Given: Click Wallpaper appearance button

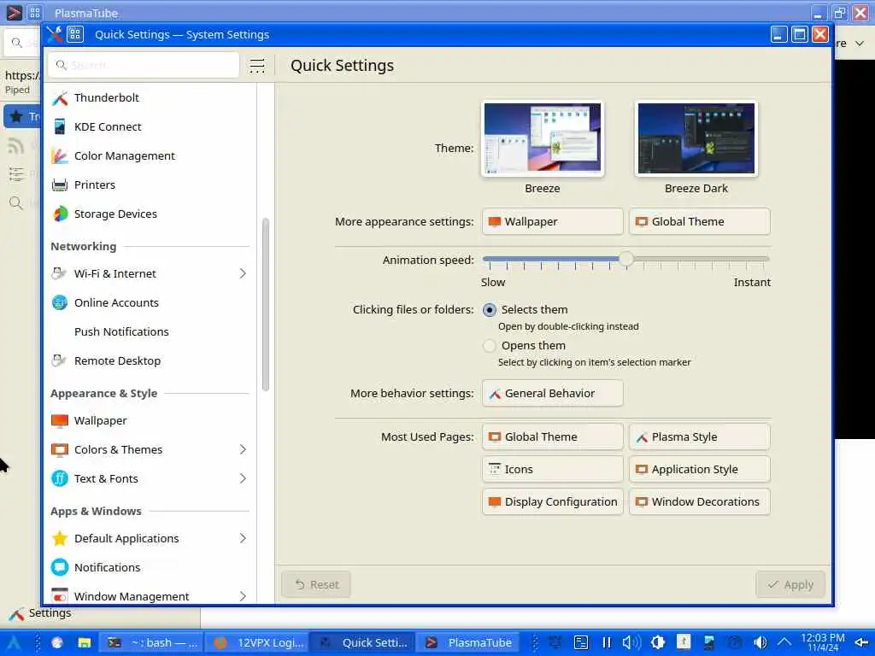Looking at the screenshot, I should coord(553,221).
